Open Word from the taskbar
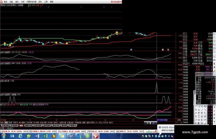Screen dimensions: 216x139 (x=37, y=136)
